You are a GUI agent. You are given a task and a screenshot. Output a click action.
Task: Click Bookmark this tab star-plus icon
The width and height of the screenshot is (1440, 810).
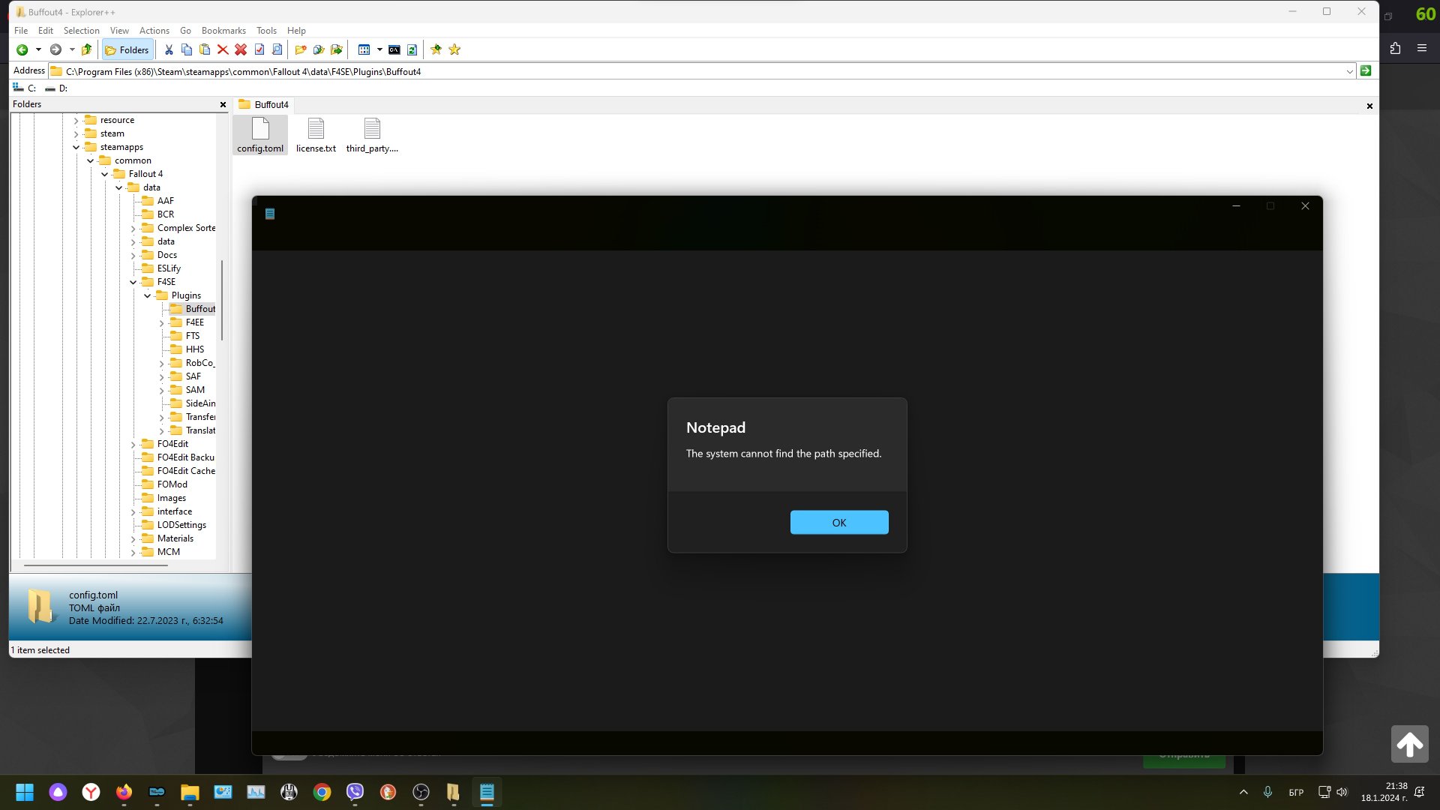click(x=436, y=49)
